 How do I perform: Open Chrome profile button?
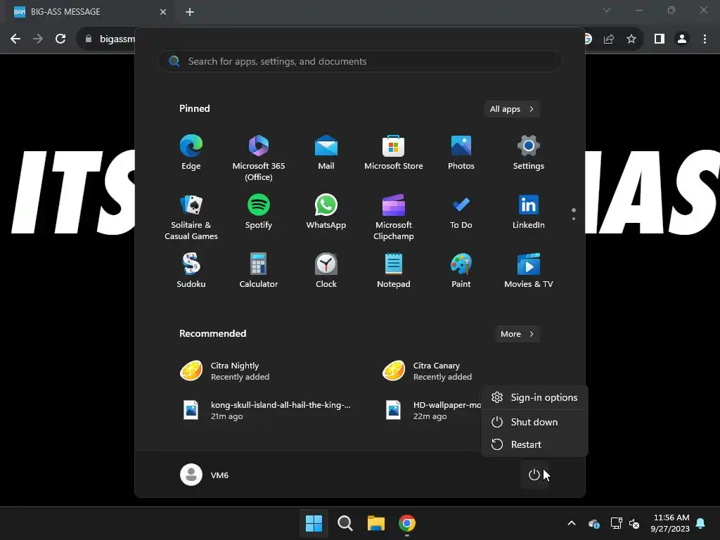click(682, 39)
